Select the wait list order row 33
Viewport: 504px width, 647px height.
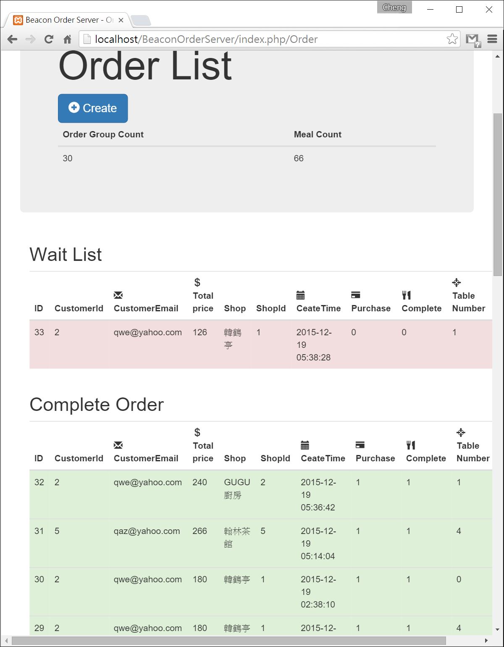[261, 345]
